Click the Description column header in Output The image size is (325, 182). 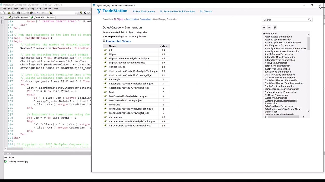point(9,158)
